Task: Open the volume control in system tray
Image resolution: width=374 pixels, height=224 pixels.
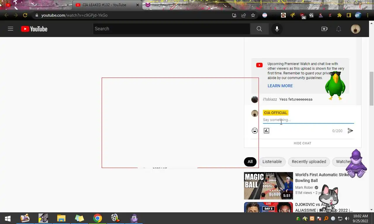Action: 347,218
